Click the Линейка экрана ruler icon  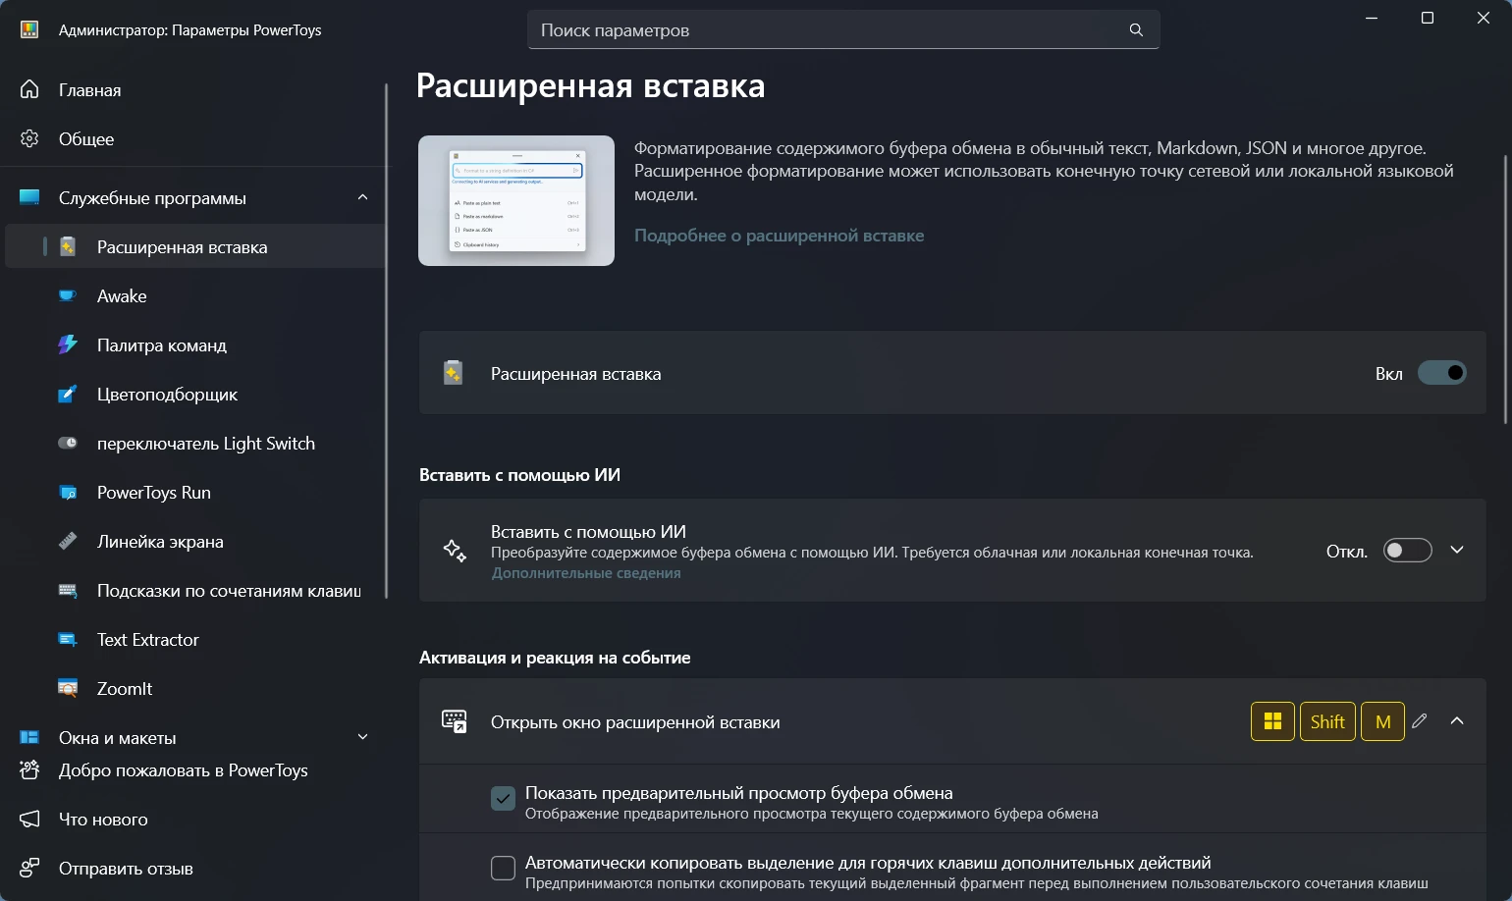pos(68,542)
